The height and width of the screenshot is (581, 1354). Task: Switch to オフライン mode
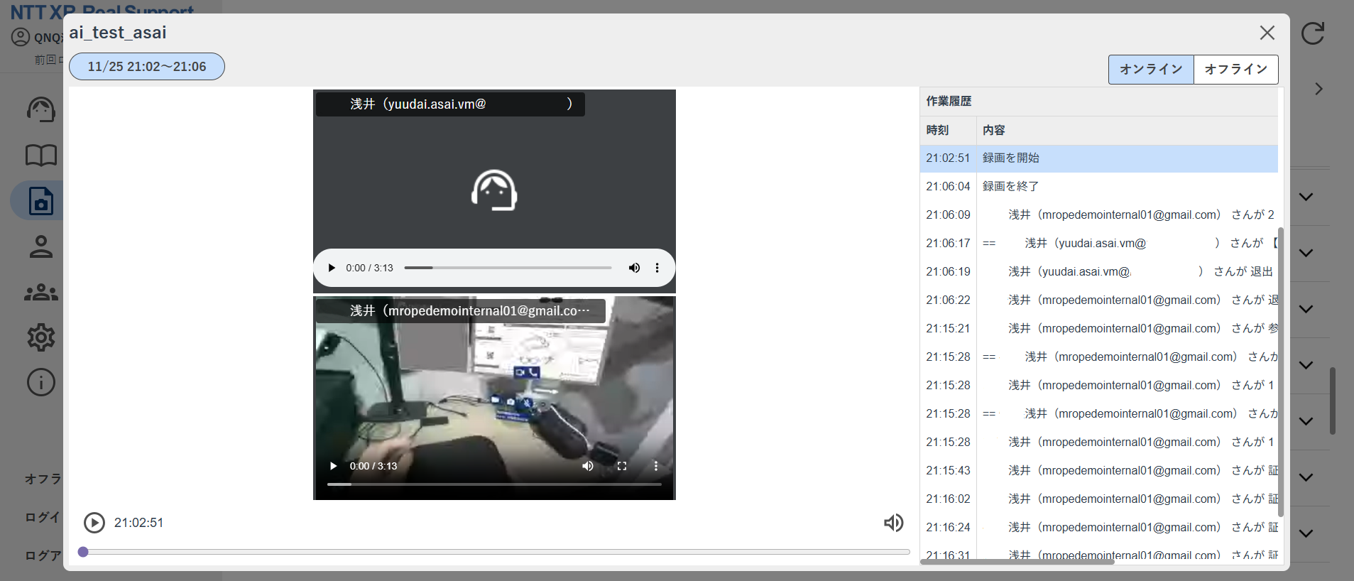[x=1235, y=70]
